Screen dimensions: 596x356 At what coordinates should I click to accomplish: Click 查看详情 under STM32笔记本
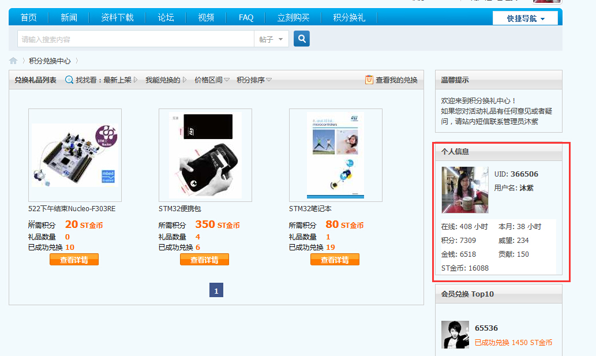335,260
